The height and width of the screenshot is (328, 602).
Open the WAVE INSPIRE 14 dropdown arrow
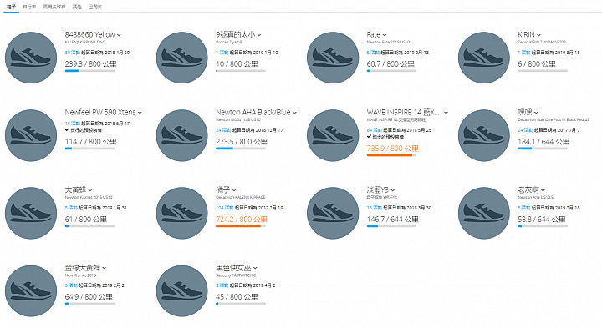click(446, 113)
